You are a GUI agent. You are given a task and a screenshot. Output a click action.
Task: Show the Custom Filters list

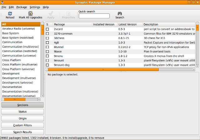coord(22,125)
